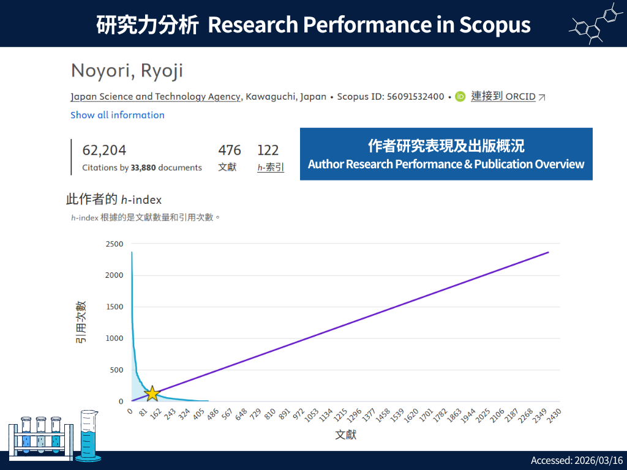The height and width of the screenshot is (470, 627).
Task: Expand Show all information
Action: (118, 115)
